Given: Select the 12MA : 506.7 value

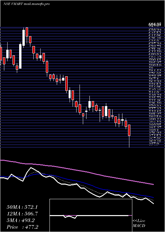Looking at the screenshot, I should click(x=22, y=214).
